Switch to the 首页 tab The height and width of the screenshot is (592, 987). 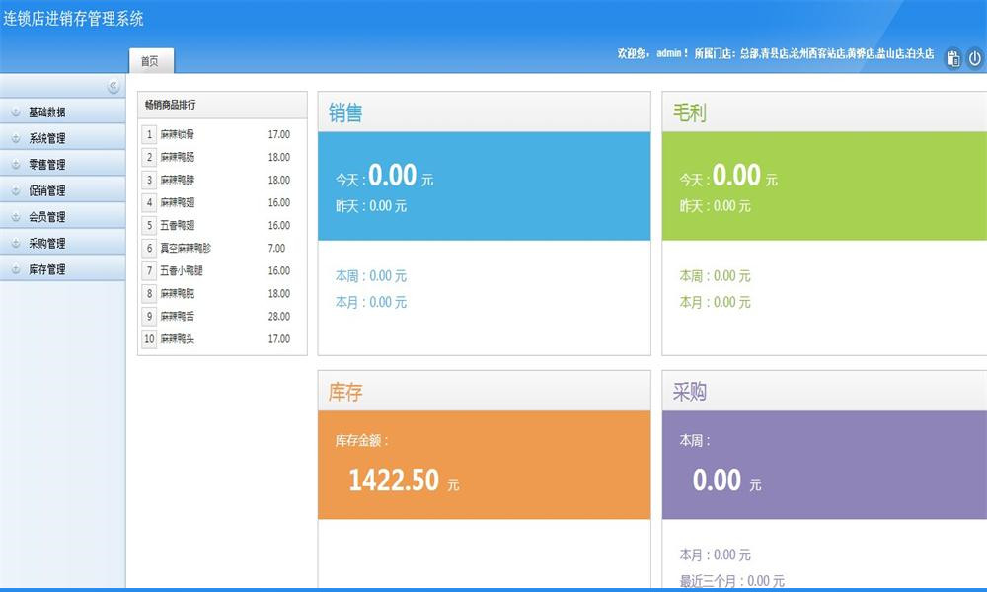pyautogui.click(x=151, y=61)
